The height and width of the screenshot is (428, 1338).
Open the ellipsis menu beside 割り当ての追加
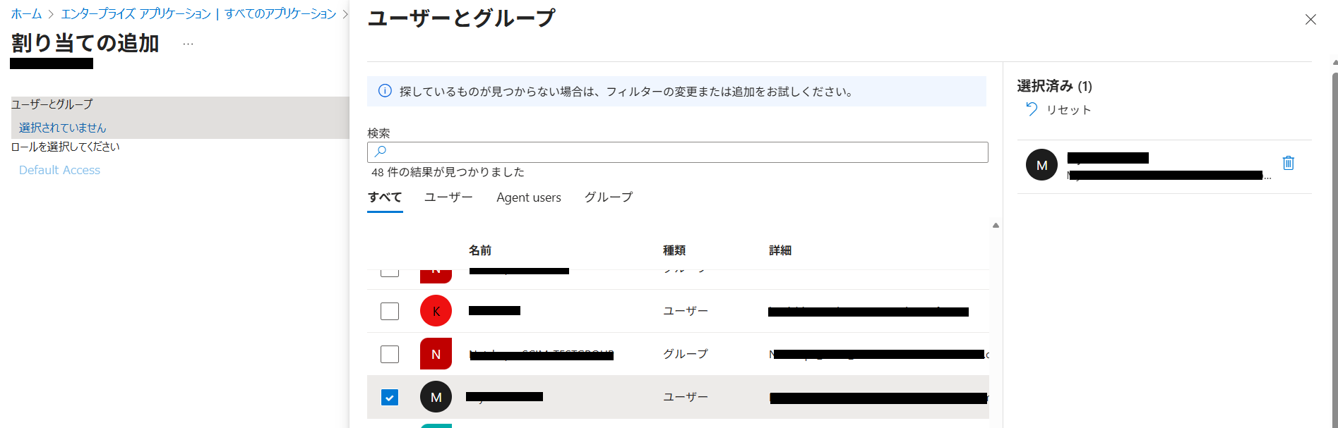tap(188, 44)
